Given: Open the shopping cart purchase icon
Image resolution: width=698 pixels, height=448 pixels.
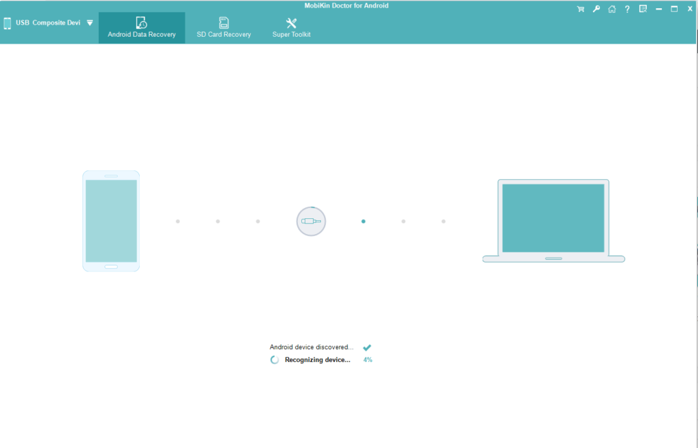Looking at the screenshot, I should (x=581, y=9).
